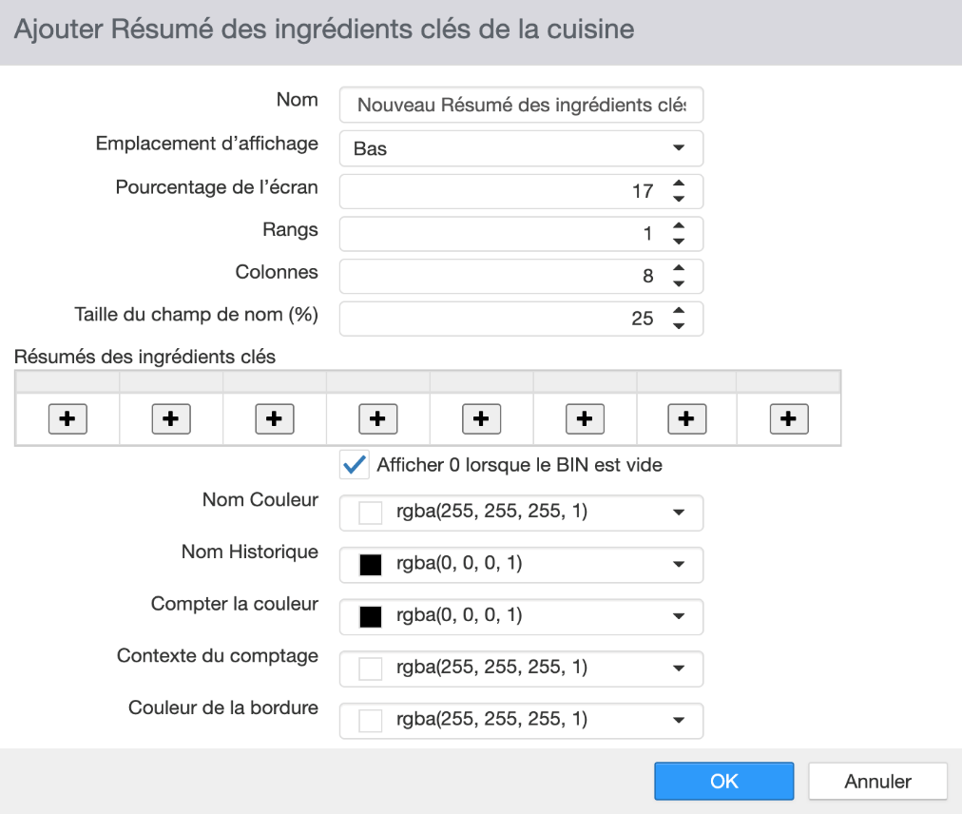
Task: Confirm with the OK button
Action: coord(724,781)
